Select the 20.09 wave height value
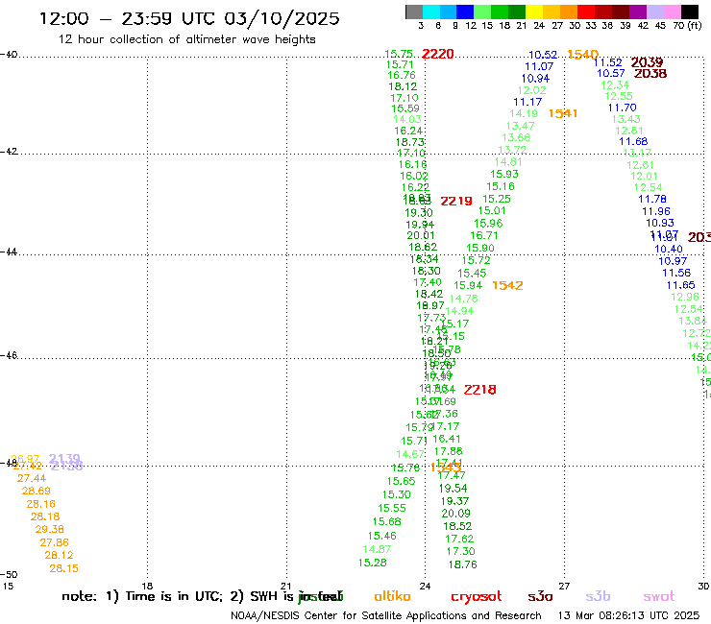The image size is (711, 624). 455,514
